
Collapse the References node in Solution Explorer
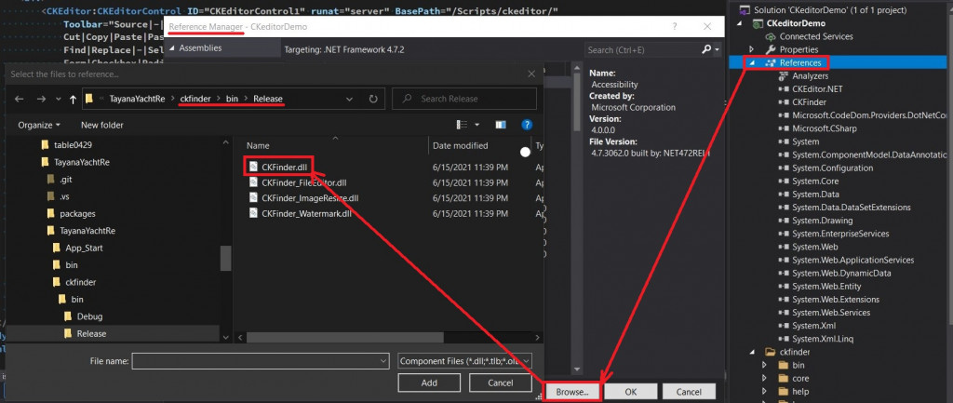(751, 62)
